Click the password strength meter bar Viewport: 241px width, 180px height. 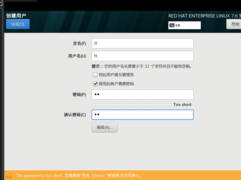[131, 105]
